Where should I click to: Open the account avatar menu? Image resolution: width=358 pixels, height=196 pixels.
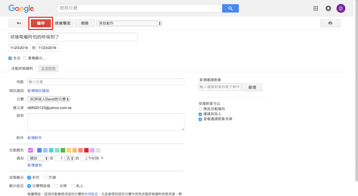click(341, 8)
